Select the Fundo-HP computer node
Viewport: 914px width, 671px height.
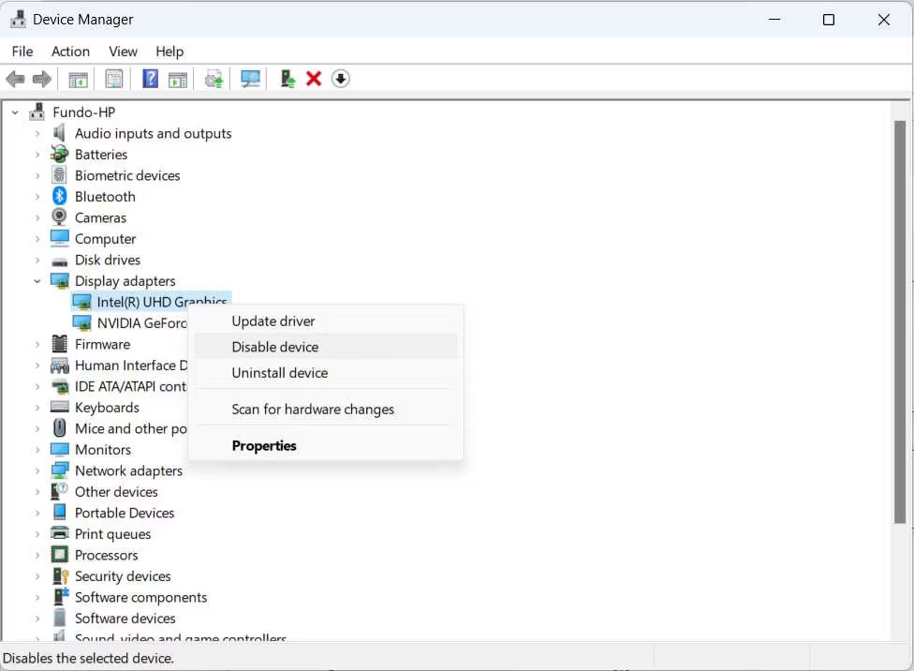83,112
